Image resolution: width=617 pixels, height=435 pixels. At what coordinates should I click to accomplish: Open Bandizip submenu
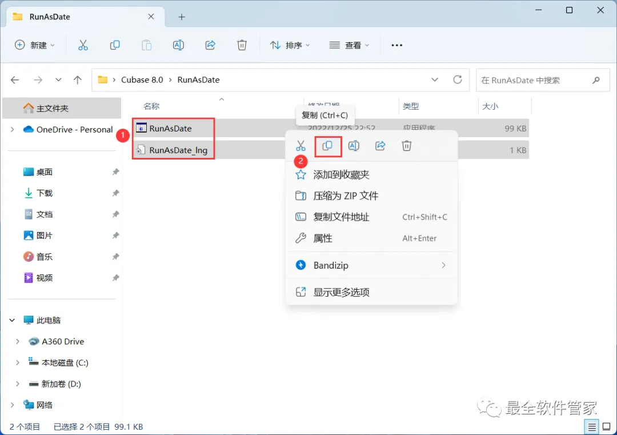(371, 265)
